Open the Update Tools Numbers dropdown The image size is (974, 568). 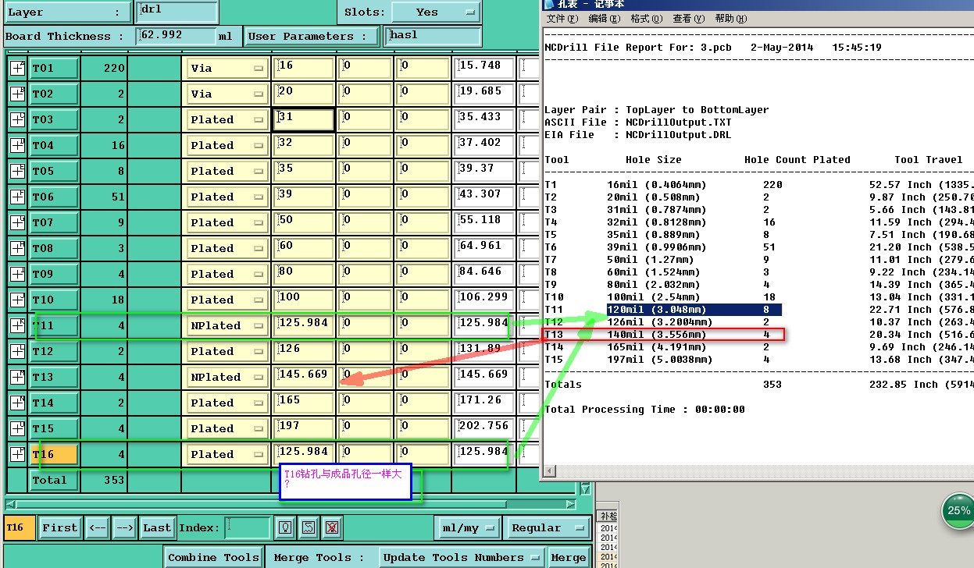(461, 558)
